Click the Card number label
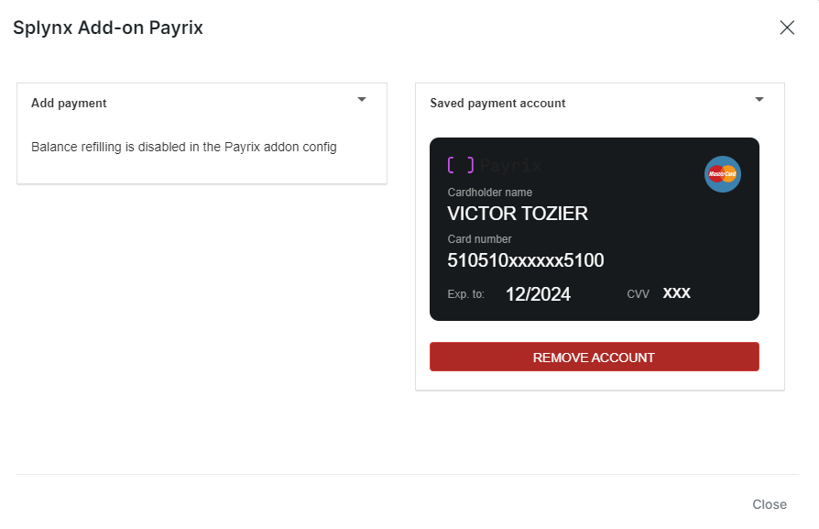Image resolution: width=819 pixels, height=529 pixels. click(x=479, y=239)
